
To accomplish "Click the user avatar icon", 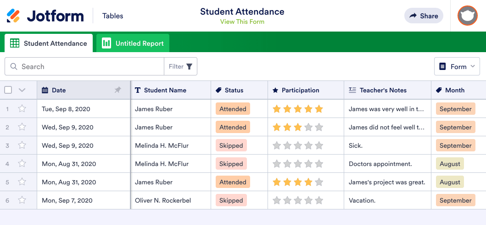I will 468,16.
